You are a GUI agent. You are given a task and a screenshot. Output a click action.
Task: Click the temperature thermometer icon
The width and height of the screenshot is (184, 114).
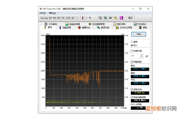(83, 18)
